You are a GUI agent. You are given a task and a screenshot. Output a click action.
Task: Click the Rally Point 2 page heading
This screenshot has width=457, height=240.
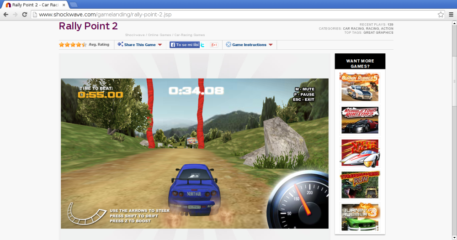(88, 26)
